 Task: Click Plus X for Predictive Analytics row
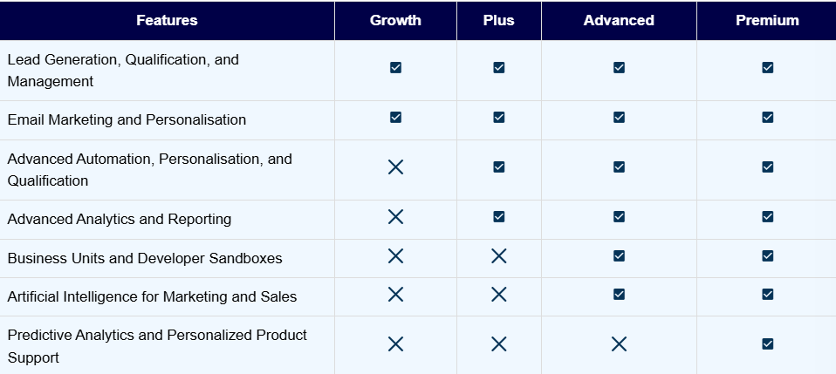pyautogui.click(x=499, y=344)
